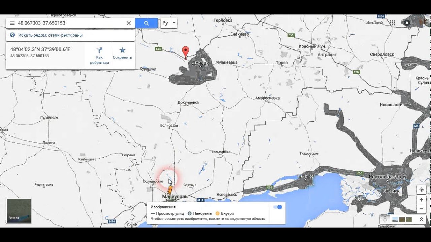Click the Батайск city label
Viewport: 431px width, 242px height.
point(391,191)
